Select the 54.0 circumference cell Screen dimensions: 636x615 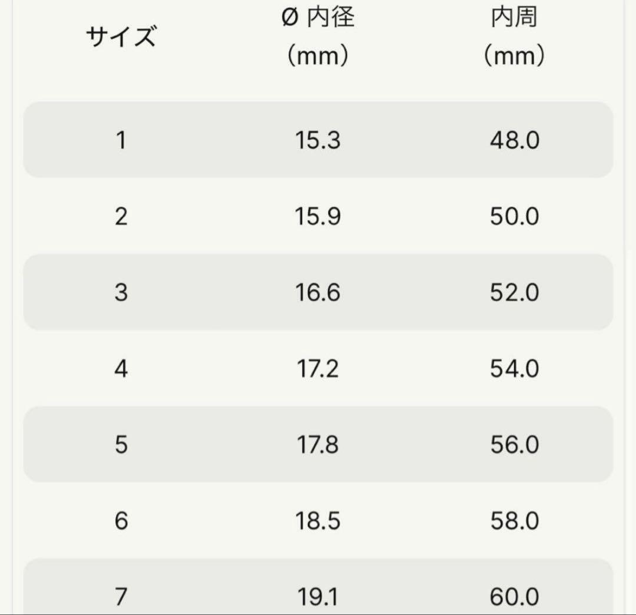(514, 369)
